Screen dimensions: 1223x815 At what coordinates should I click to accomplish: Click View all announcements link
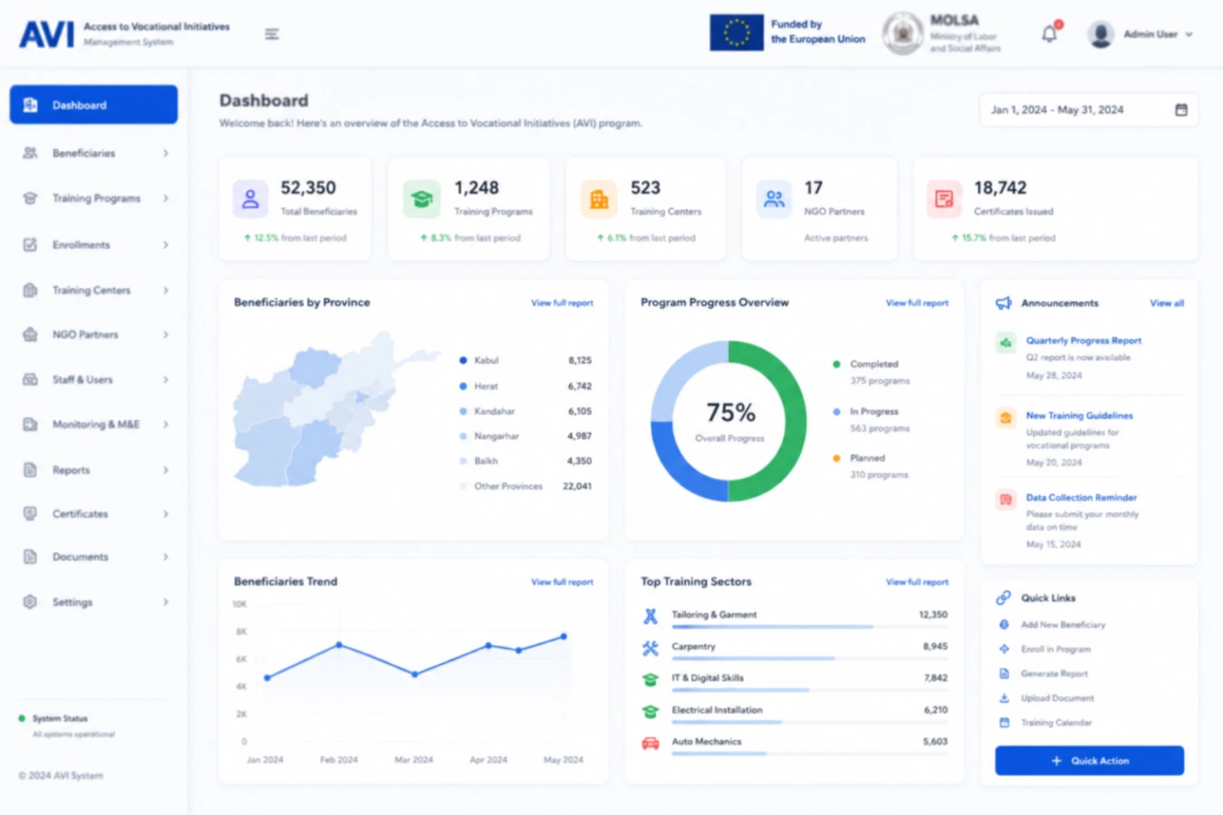coord(1167,303)
